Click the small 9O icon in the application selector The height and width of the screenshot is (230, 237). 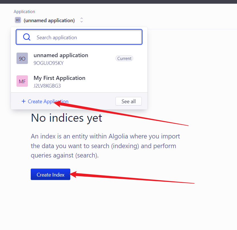click(x=18, y=20)
